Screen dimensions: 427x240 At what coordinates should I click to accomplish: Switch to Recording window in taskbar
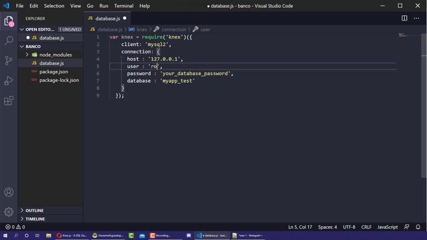tap(165, 235)
